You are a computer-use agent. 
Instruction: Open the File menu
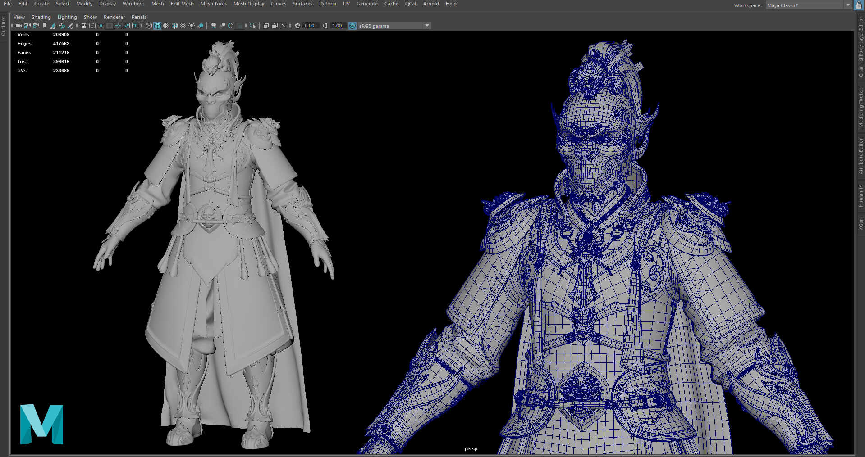pos(8,4)
